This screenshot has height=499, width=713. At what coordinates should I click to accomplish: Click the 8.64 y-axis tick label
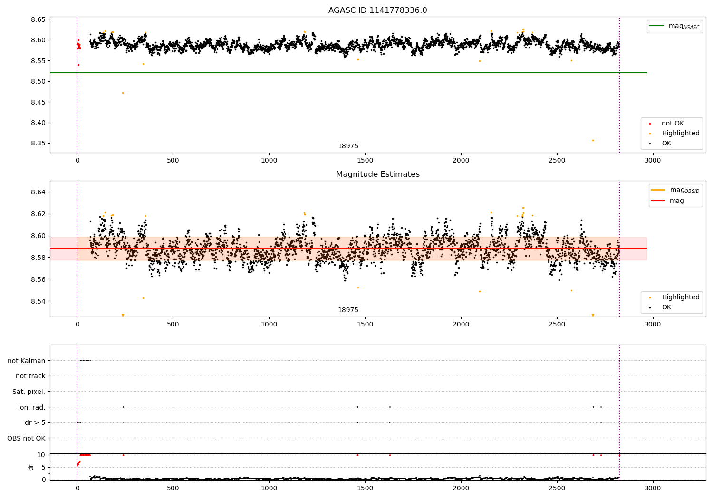point(38,192)
